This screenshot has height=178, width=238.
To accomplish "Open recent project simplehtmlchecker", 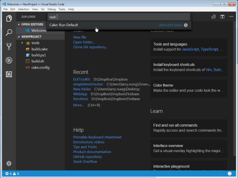I will (88, 84).
